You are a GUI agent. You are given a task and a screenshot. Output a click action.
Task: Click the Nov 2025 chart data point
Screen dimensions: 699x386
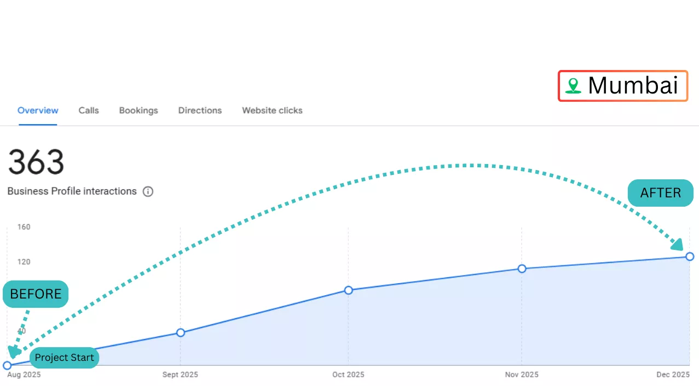click(x=522, y=268)
